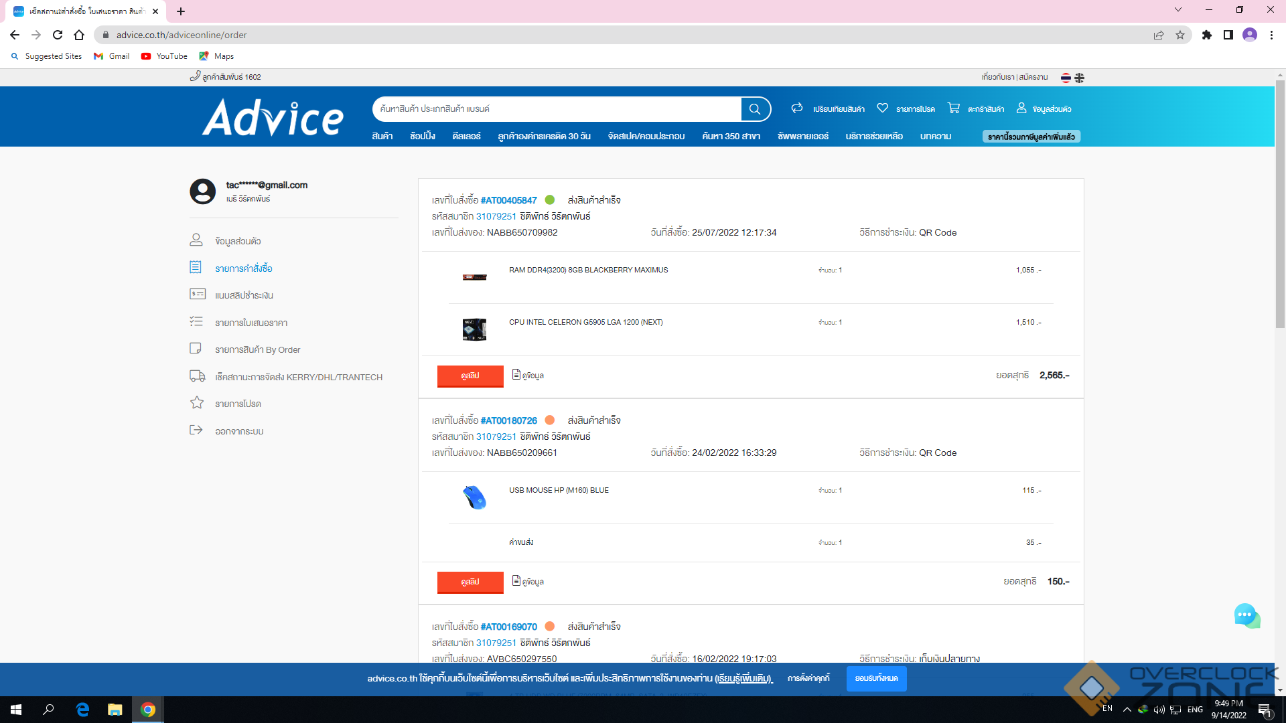Click the search magnifier button
This screenshot has height=723, width=1286.
pos(755,109)
